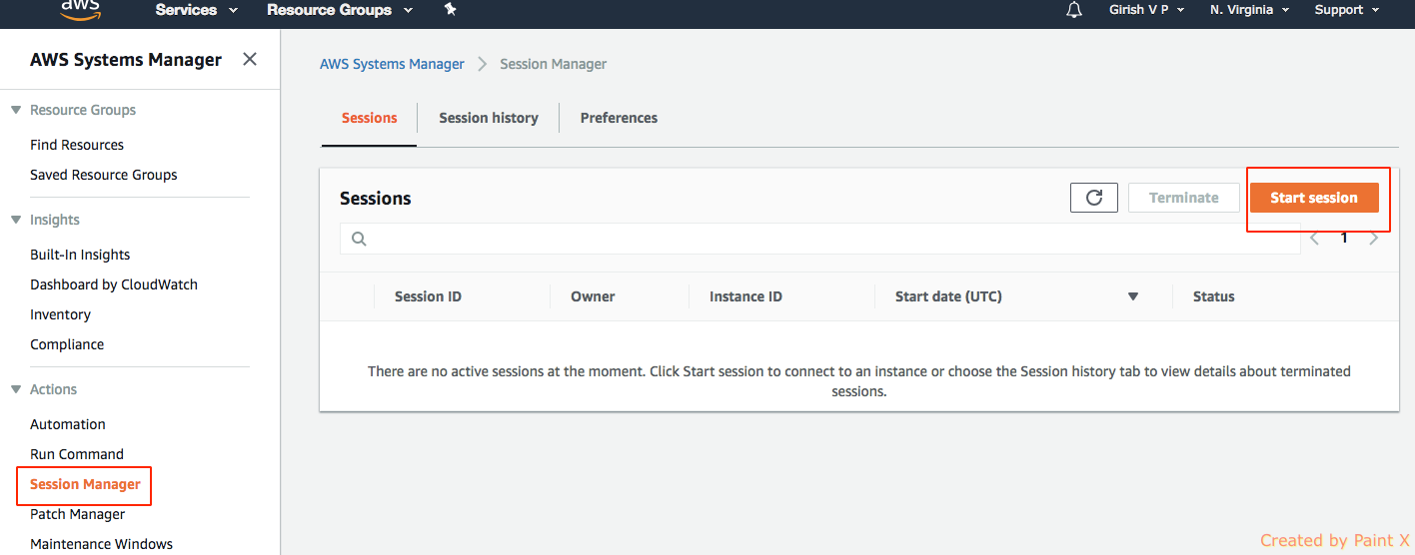Collapse the Insights sidebar section
Screen dimensions: 1415x555
tap(16, 220)
